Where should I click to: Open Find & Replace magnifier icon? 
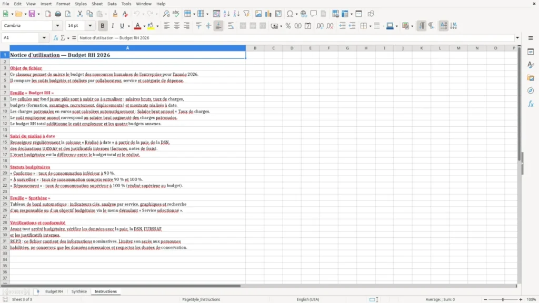point(166,14)
